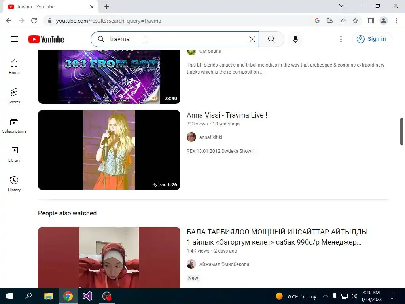Click the New badge on the video
The image size is (405, 304).
click(193, 278)
